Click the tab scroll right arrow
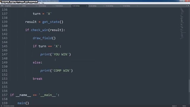Image resolution: width=190 pixels, height=107 pixels. tap(3, 6)
